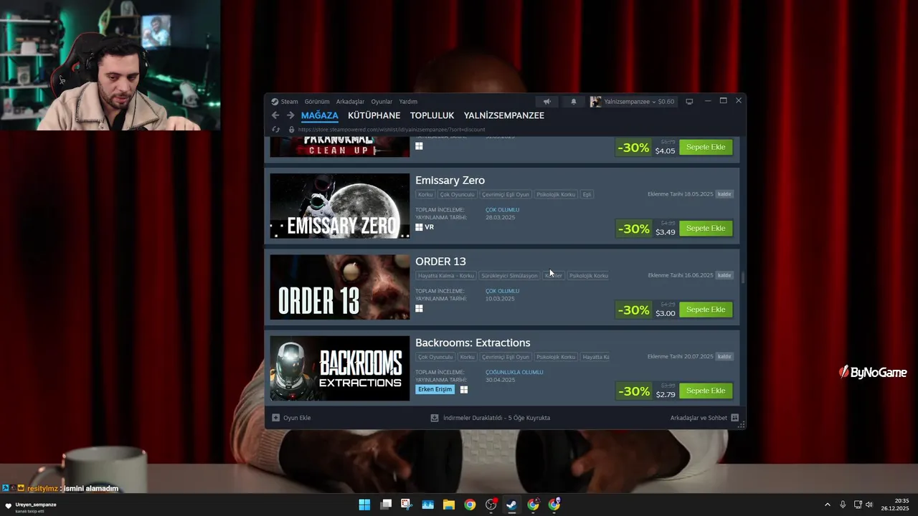Open the Yalnizsempanzee account dropdown
918x516 pixels.
pos(633,102)
